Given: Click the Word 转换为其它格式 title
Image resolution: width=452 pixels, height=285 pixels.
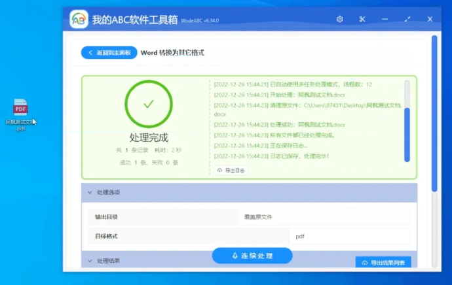Looking at the screenshot, I should click(x=172, y=53).
